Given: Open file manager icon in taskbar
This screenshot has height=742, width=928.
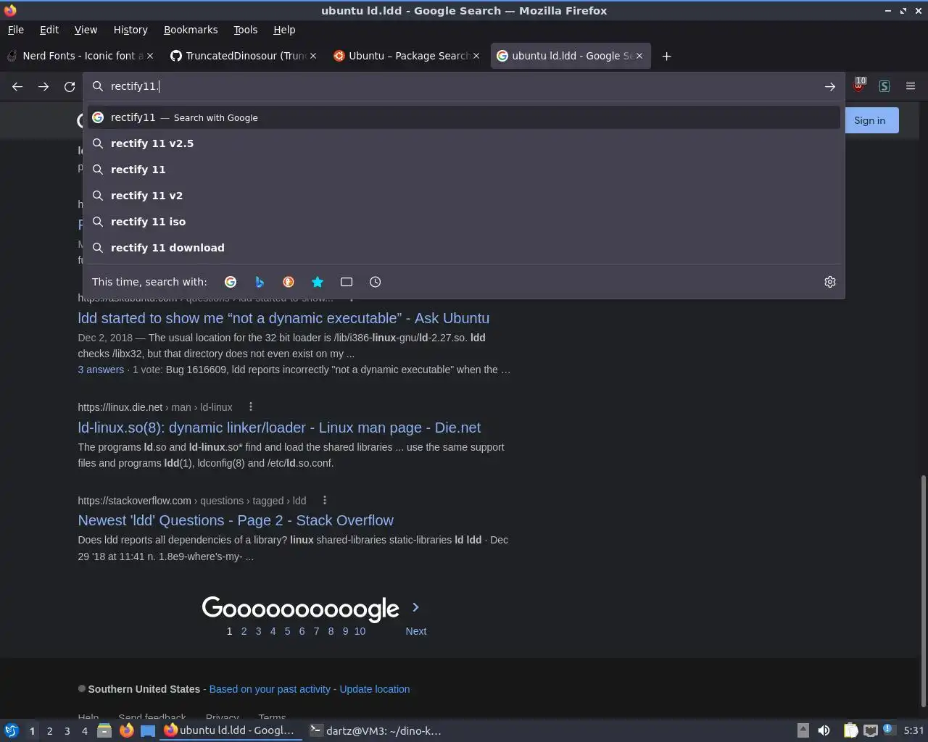Looking at the screenshot, I should [x=104, y=730].
